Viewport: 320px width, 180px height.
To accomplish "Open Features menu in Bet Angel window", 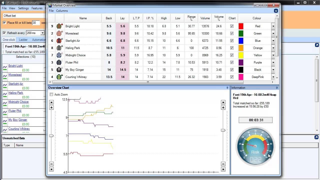I will click(x=37, y=8).
